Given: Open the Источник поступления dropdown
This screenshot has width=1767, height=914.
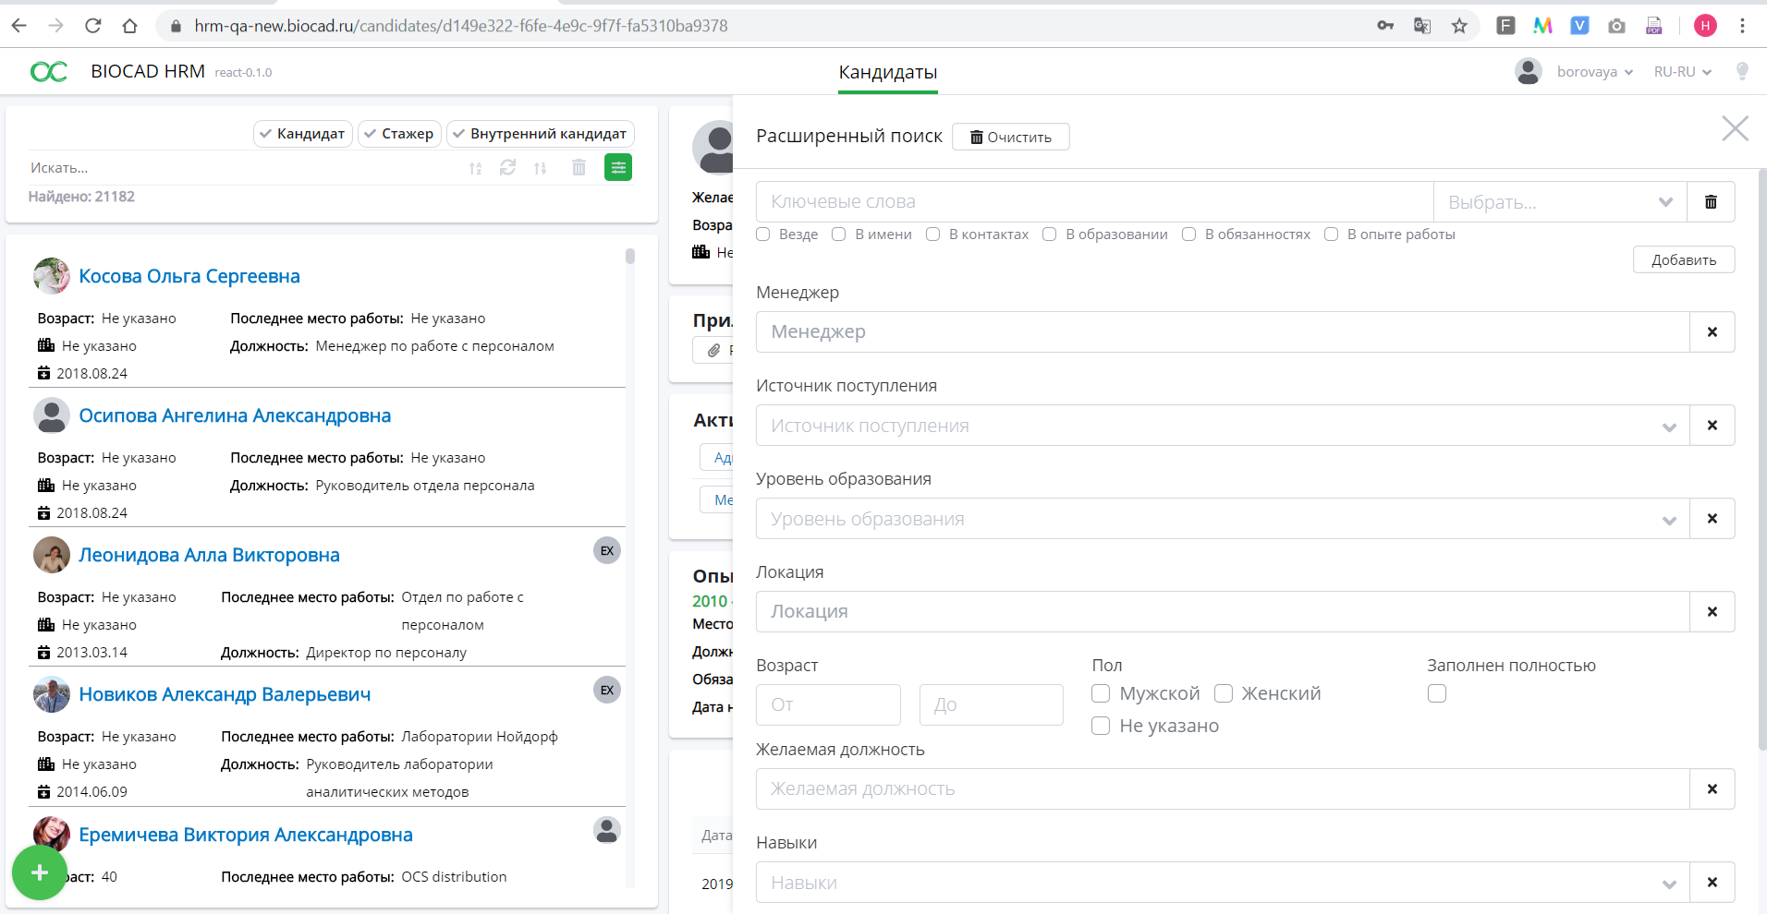Looking at the screenshot, I should (x=1222, y=426).
